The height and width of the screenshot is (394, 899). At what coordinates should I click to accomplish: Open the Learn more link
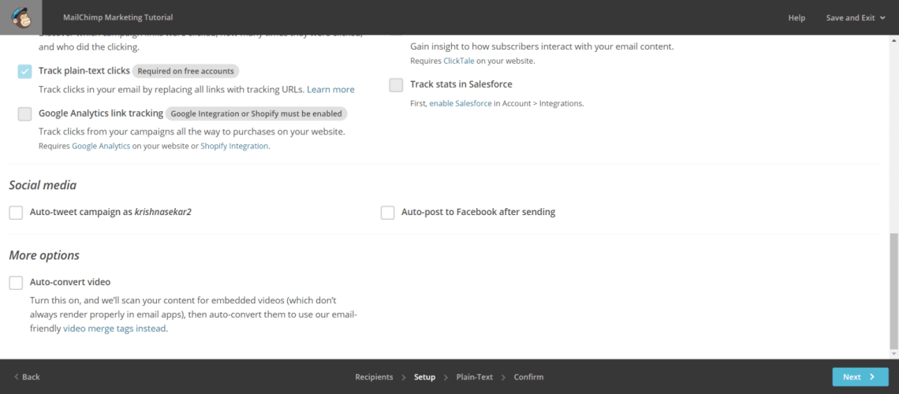[x=331, y=89]
